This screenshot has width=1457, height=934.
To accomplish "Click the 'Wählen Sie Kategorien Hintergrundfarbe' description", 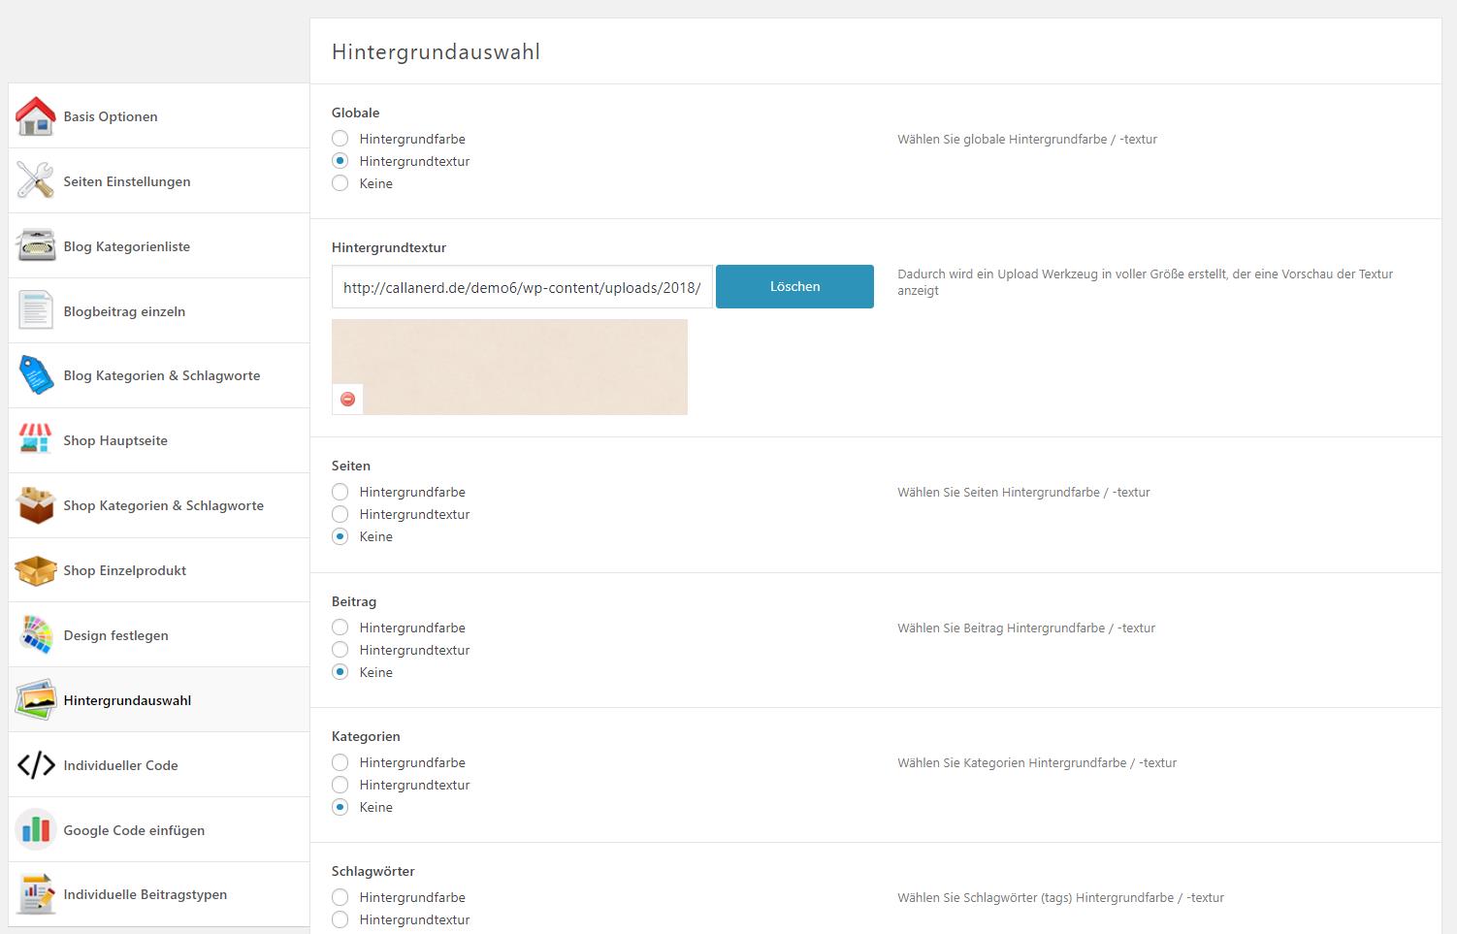I will click(1037, 763).
